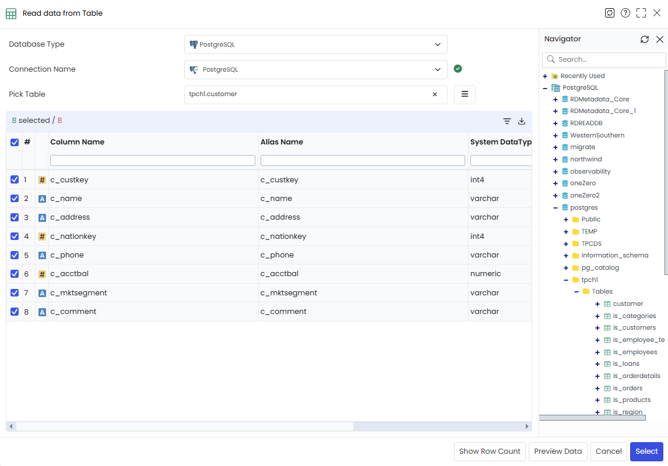
Task: Refresh the Navigator tree
Action: pyautogui.click(x=645, y=39)
